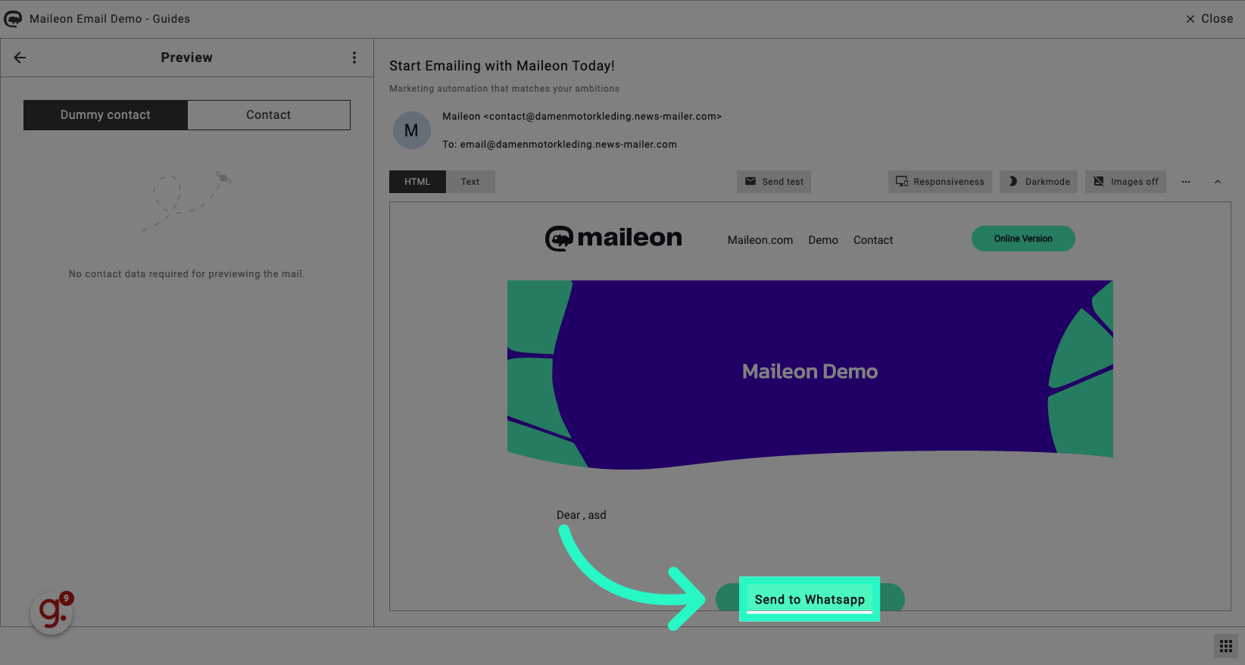This screenshot has width=1245, height=665.
Task: Open the Responsiveness preview
Action: 940,182
